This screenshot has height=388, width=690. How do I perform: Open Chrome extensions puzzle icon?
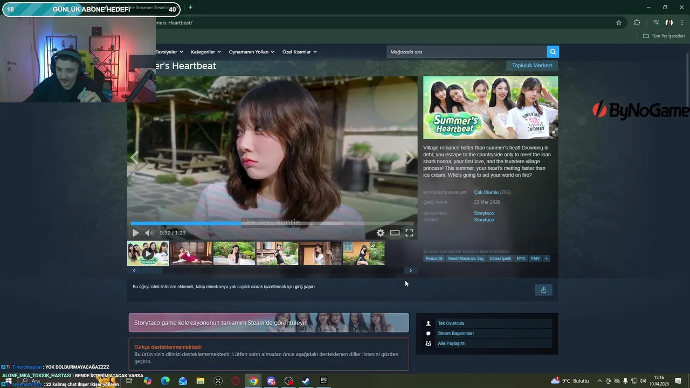coord(637,23)
